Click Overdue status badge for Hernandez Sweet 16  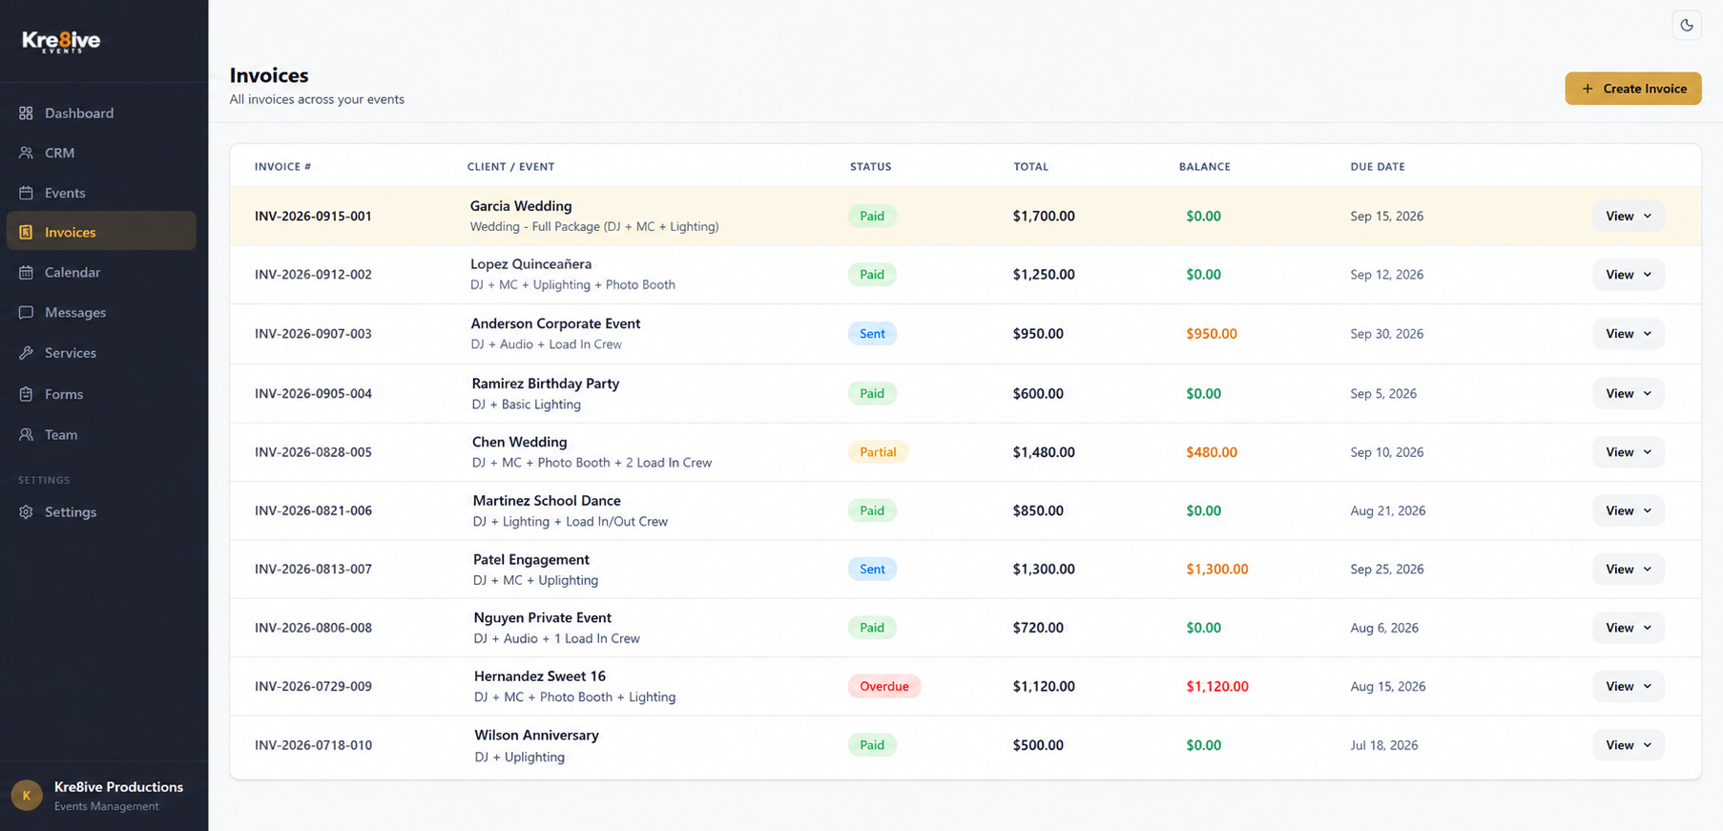tap(883, 686)
